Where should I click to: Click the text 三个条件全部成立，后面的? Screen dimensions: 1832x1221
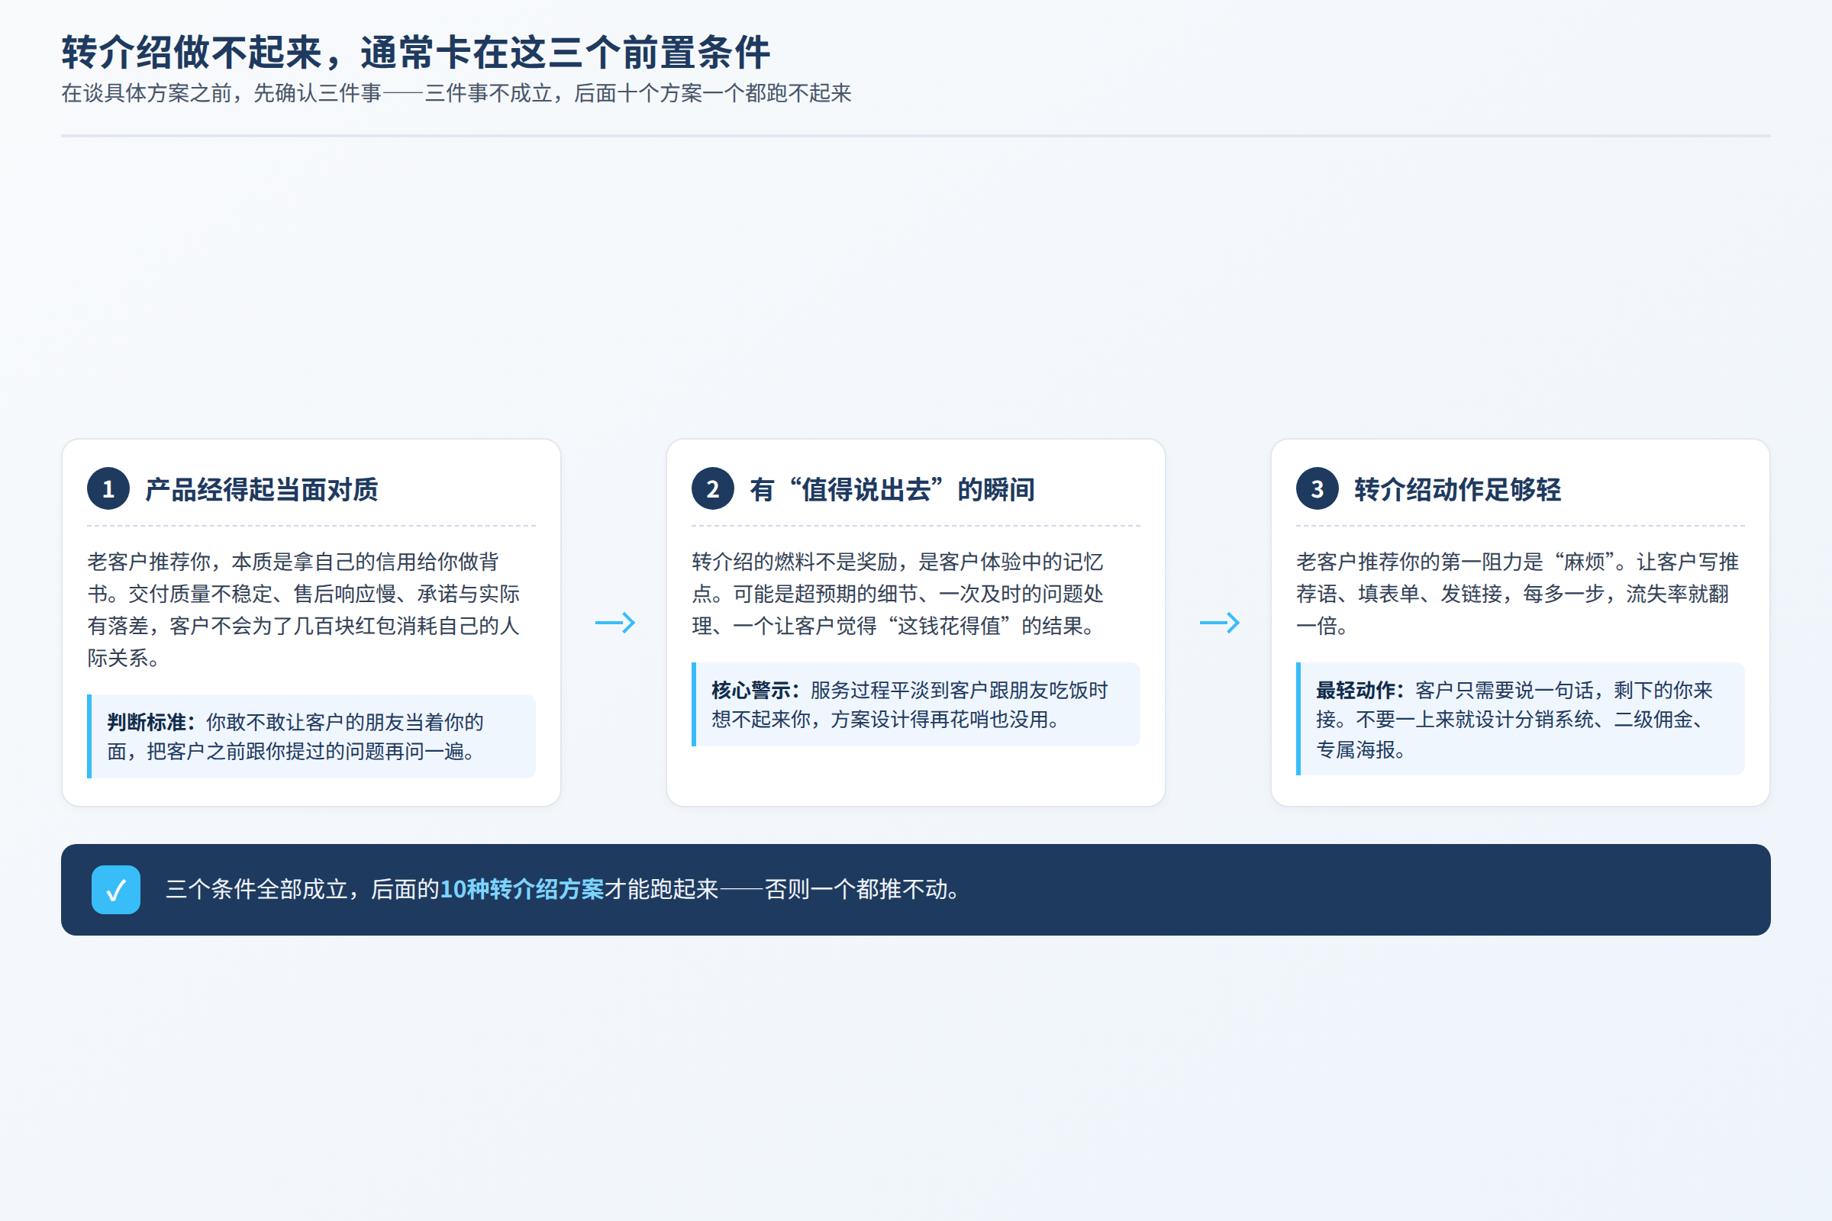303,889
